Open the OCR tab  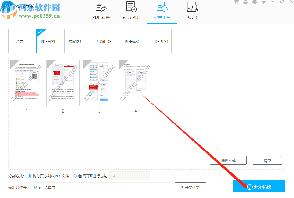[x=193, y=11]
